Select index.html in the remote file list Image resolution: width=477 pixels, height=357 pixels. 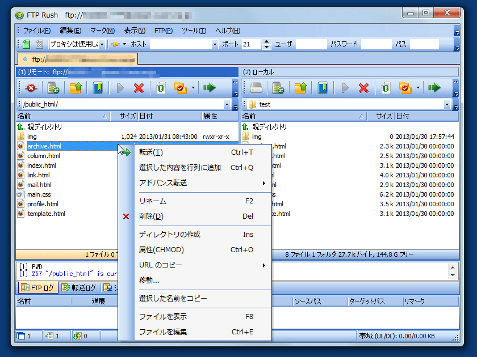41,165
